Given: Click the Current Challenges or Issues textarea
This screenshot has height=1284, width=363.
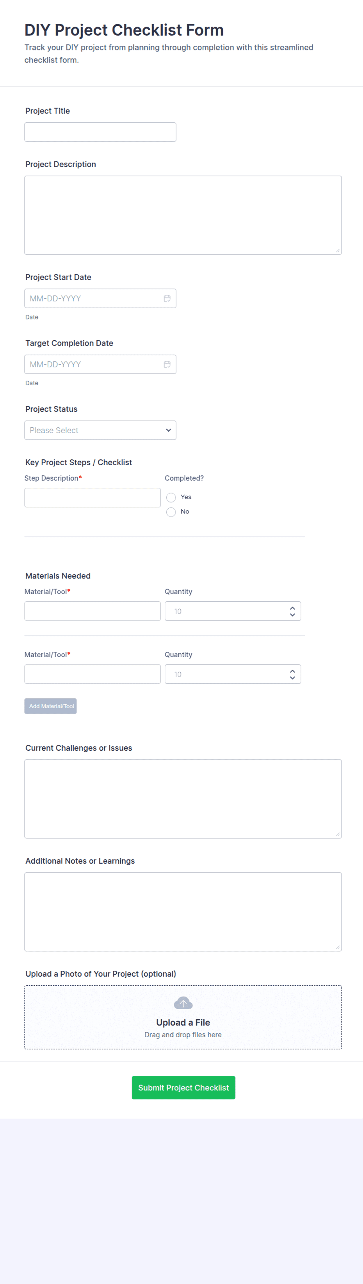Looking at the screenshot, I should point(183,799).
